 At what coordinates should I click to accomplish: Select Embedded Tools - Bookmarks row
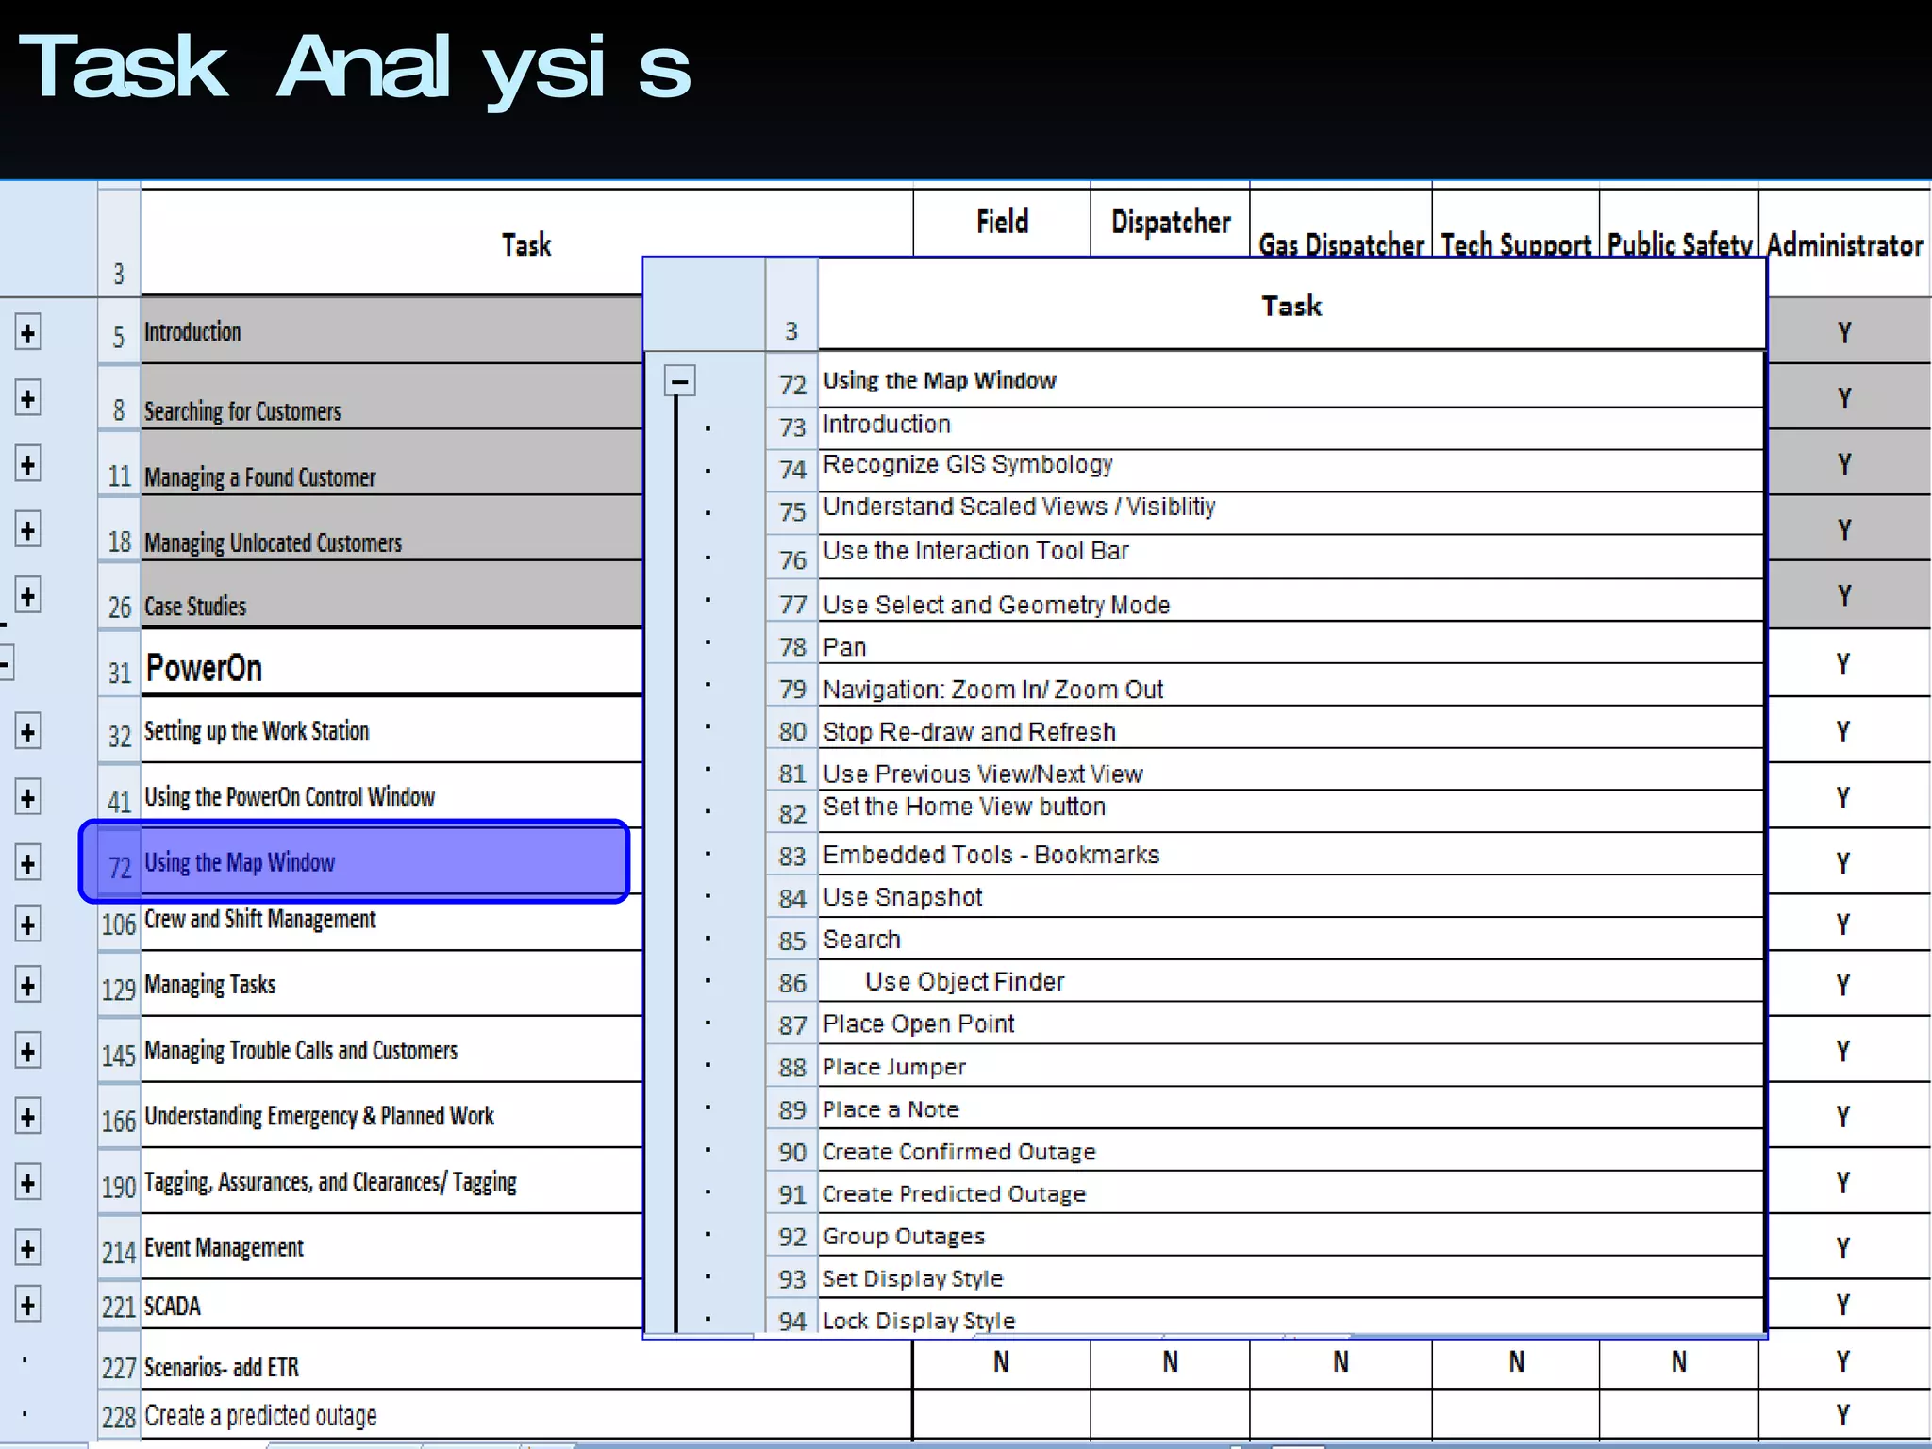pos(1291,855)
